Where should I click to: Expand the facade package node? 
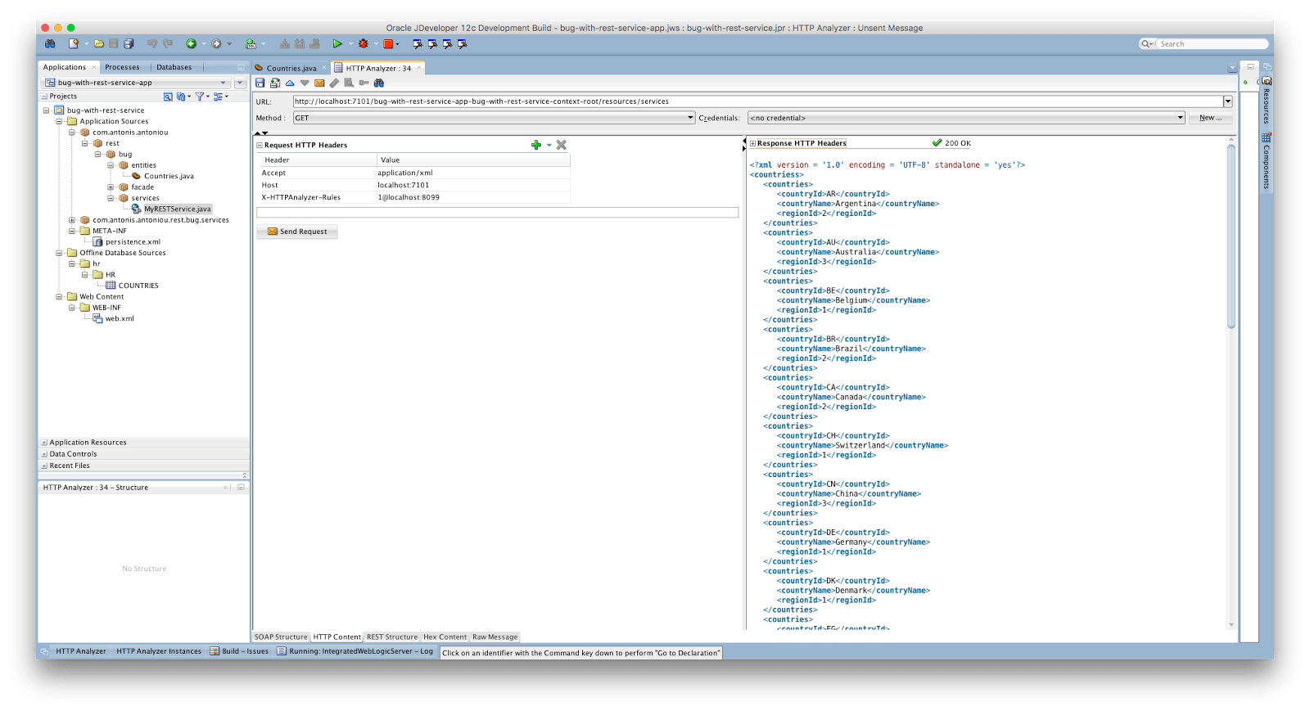(111, 187)
